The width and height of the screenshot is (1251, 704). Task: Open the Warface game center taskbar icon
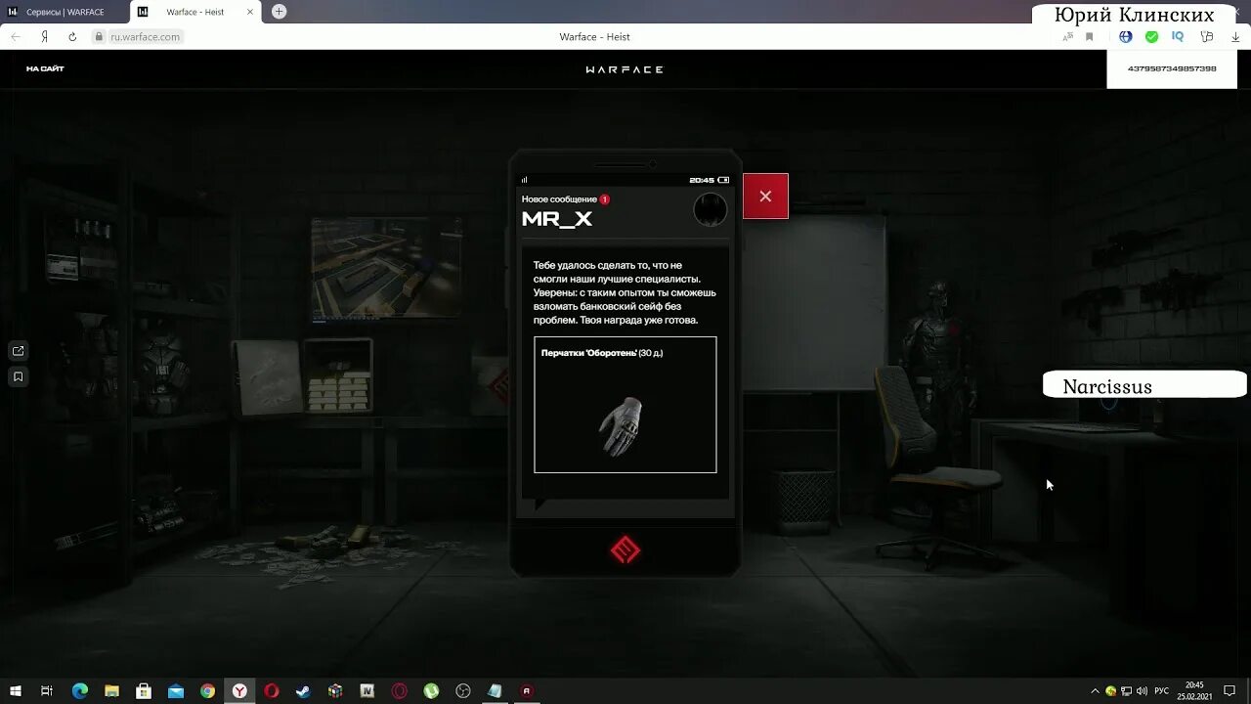coord(367,691)
